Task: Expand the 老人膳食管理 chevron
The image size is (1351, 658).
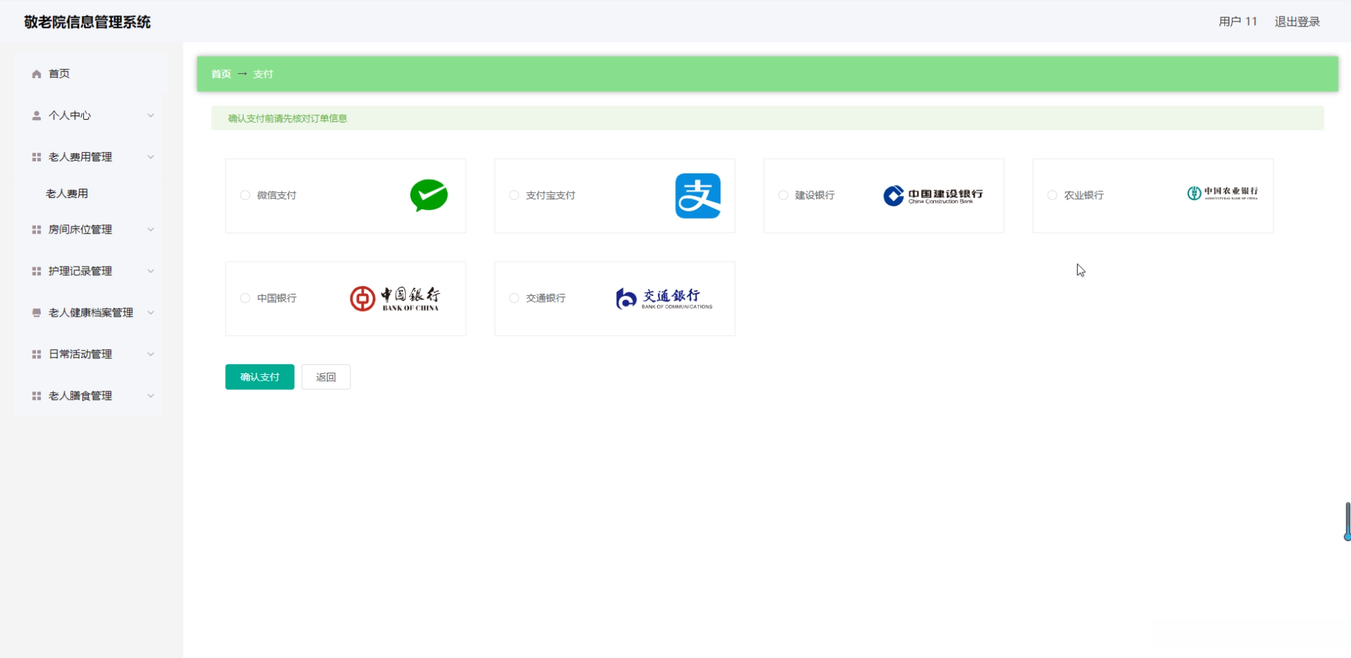Action: [151, 396]
